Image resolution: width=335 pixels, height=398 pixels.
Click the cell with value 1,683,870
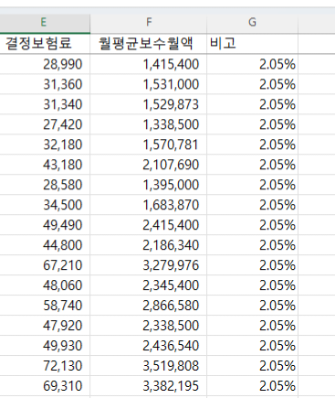tap(149, 205)
